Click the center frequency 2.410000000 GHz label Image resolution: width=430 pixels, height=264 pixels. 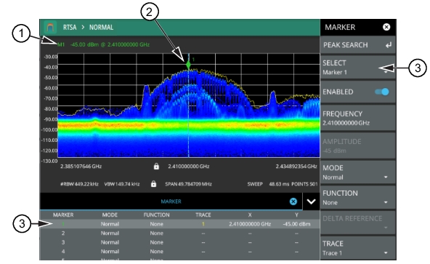tap(189, 167)
